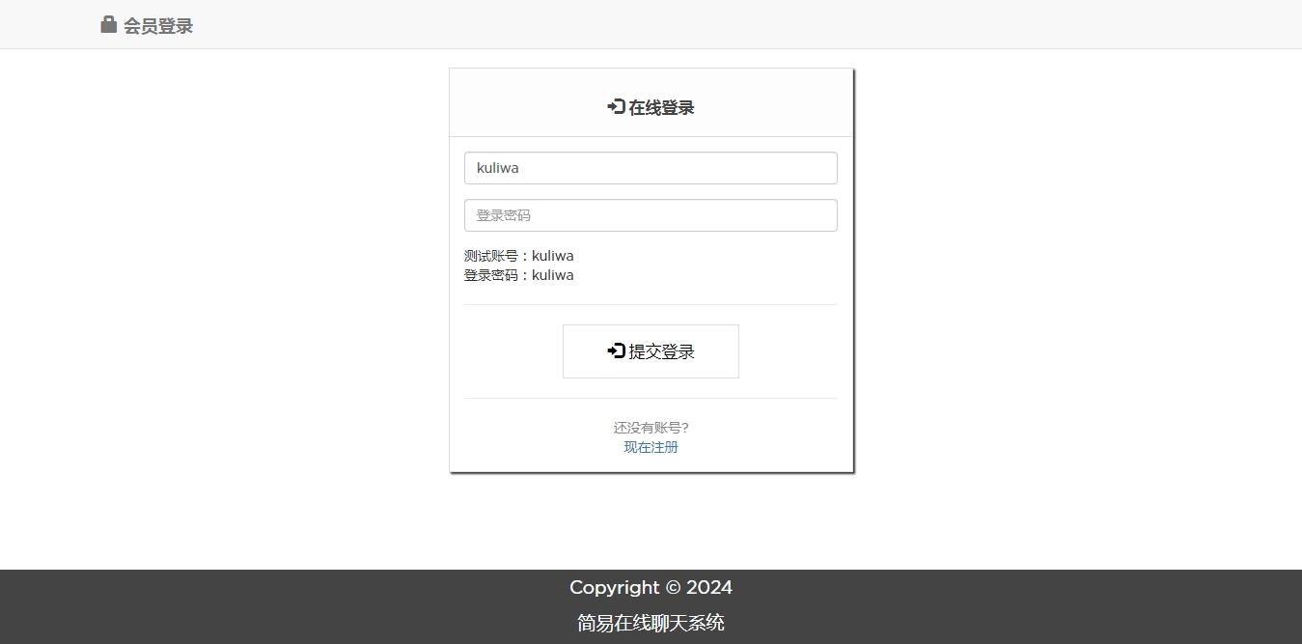Click the 会员登录 header title text
The image size is (1302, 644).
click(x=158, y=26)
